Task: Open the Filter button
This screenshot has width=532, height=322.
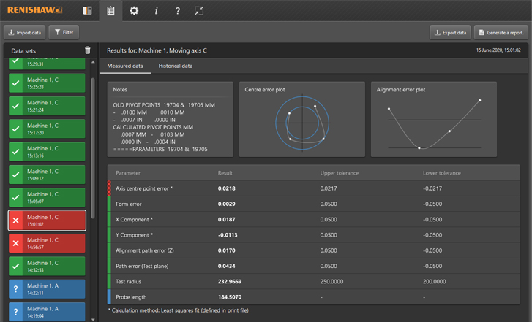Action: [x=64, y=32]
